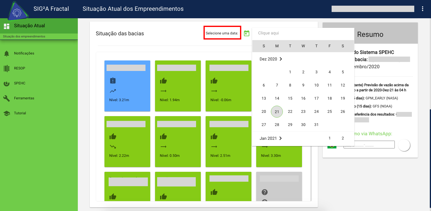Image resolution: width=431 pixels, height=211 pixels.
Task: Pick December 18 in the calendar
Action: click(x=330, y=98)
